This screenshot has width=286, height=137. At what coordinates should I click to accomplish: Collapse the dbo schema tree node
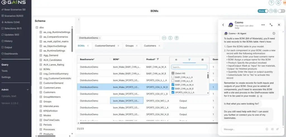[37, 28]
